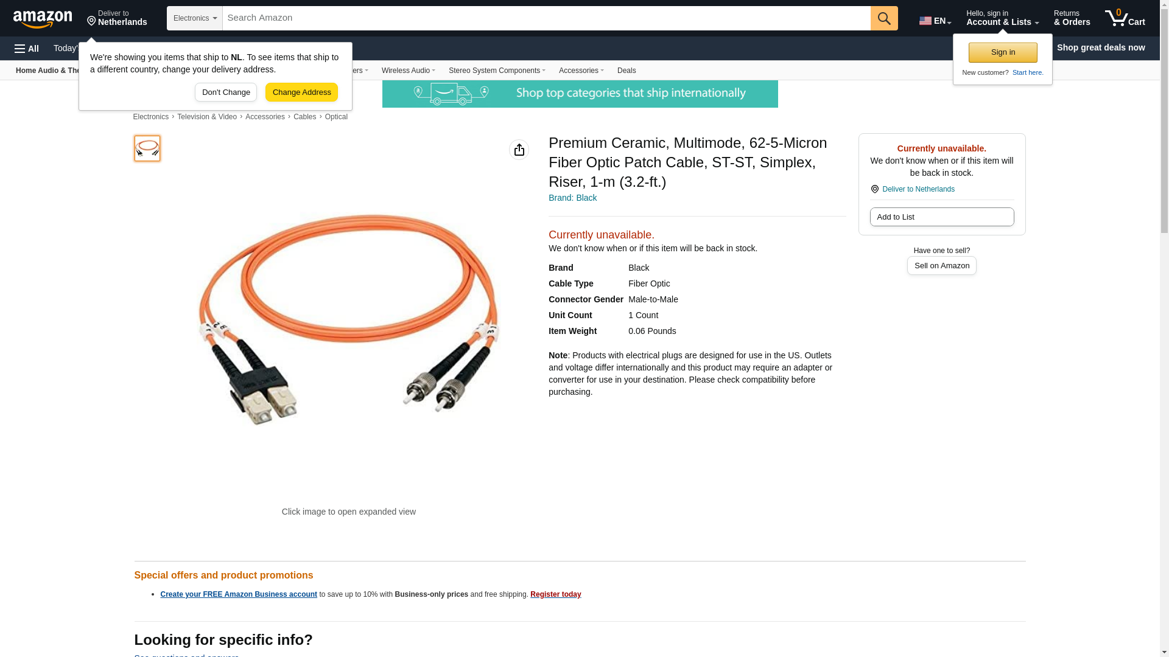The width and height of the screenshot is (1169, 657).
Task: Expand the Electronics search category dropdown
Action: point(195,18)
